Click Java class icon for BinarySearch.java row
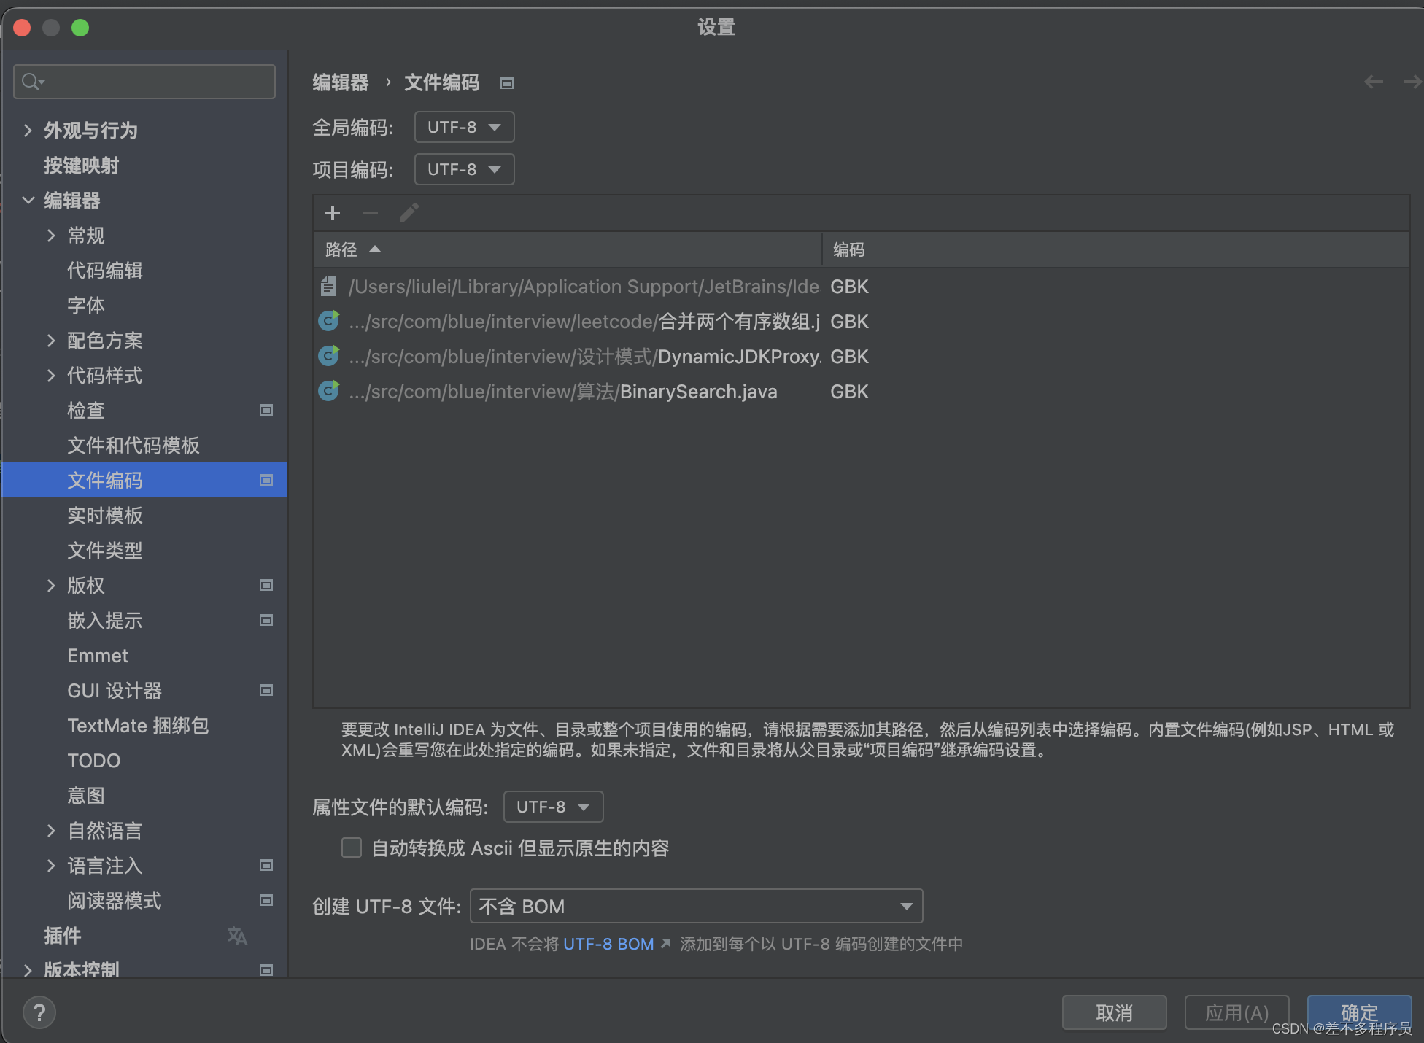Image resolution: width=1424 pixels, height=1043 pixels. [329, 390]
